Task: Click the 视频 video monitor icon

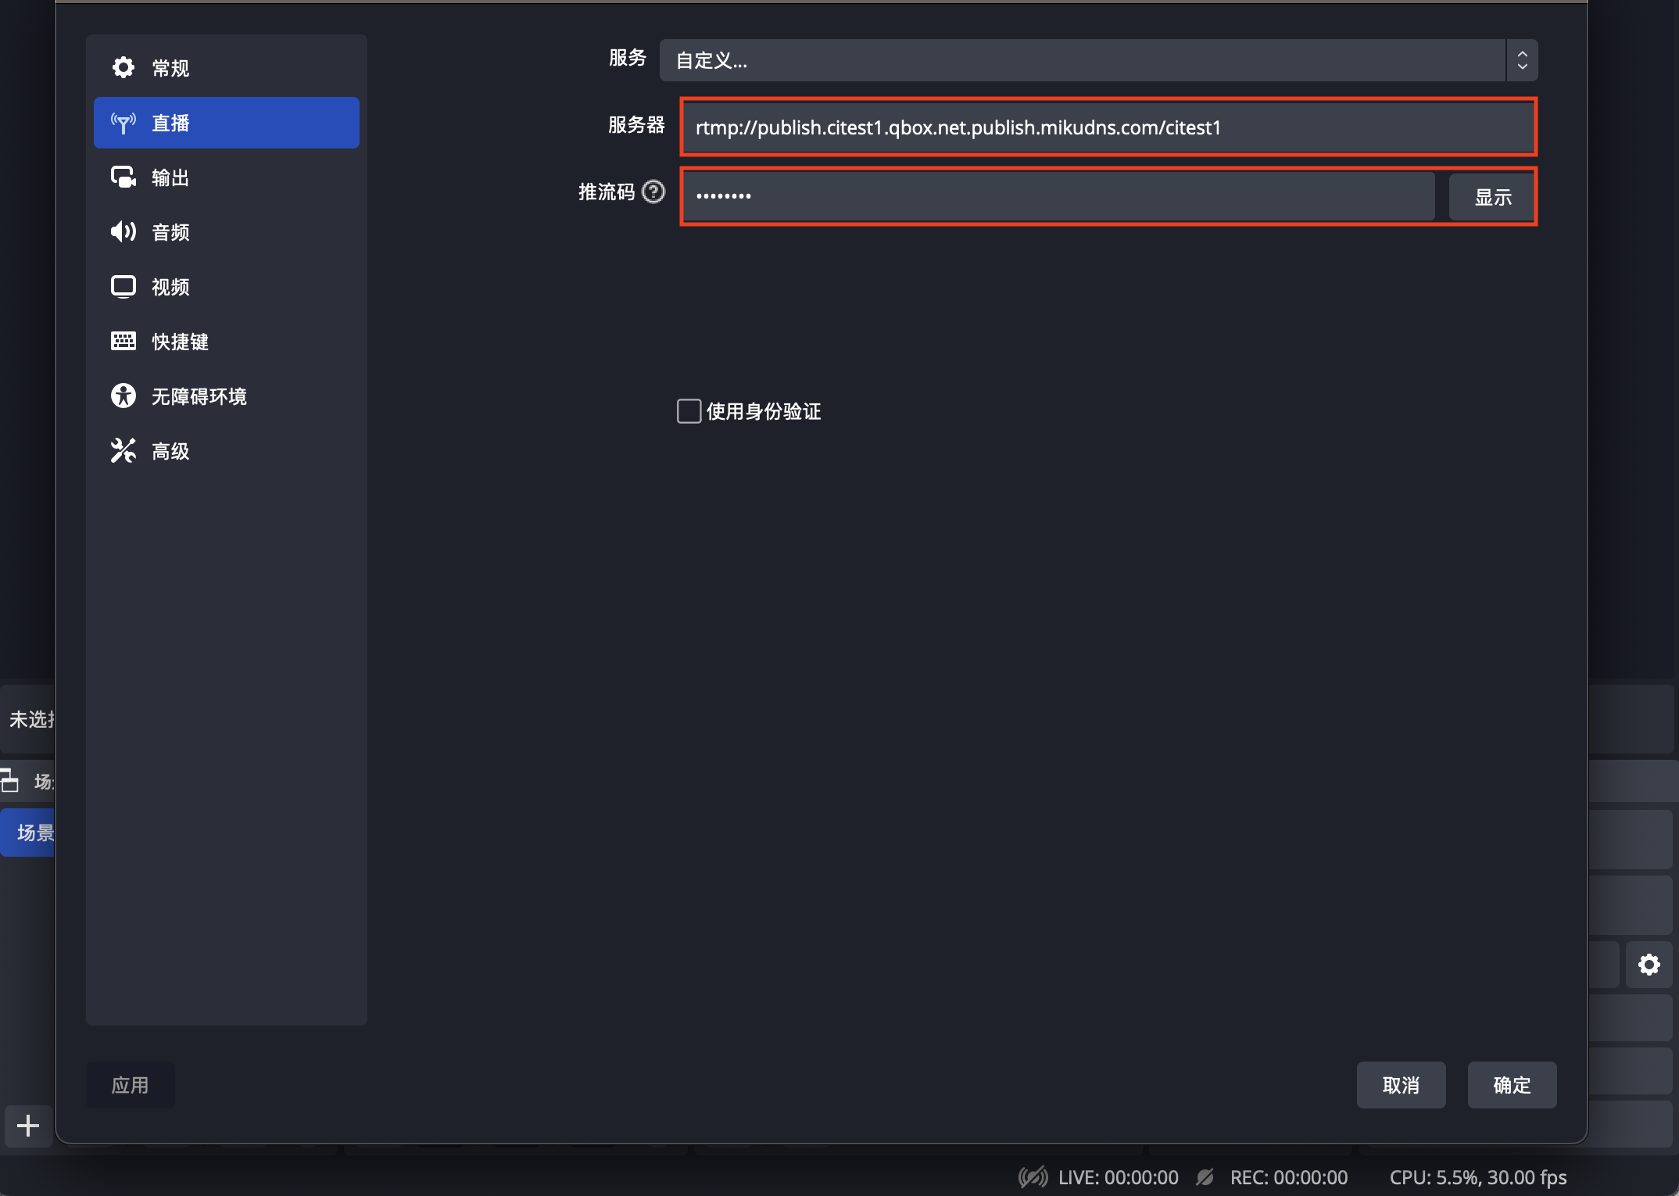Action: point(124,287)
